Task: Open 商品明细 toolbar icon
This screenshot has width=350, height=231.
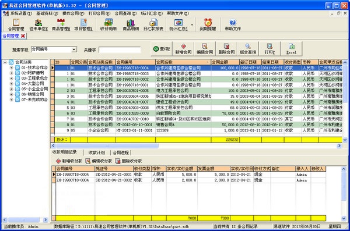Action: [x=131, y=24]
